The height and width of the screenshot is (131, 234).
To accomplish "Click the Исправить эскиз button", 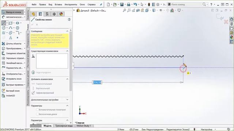I will pyautogui.click(x=12, y=79).
